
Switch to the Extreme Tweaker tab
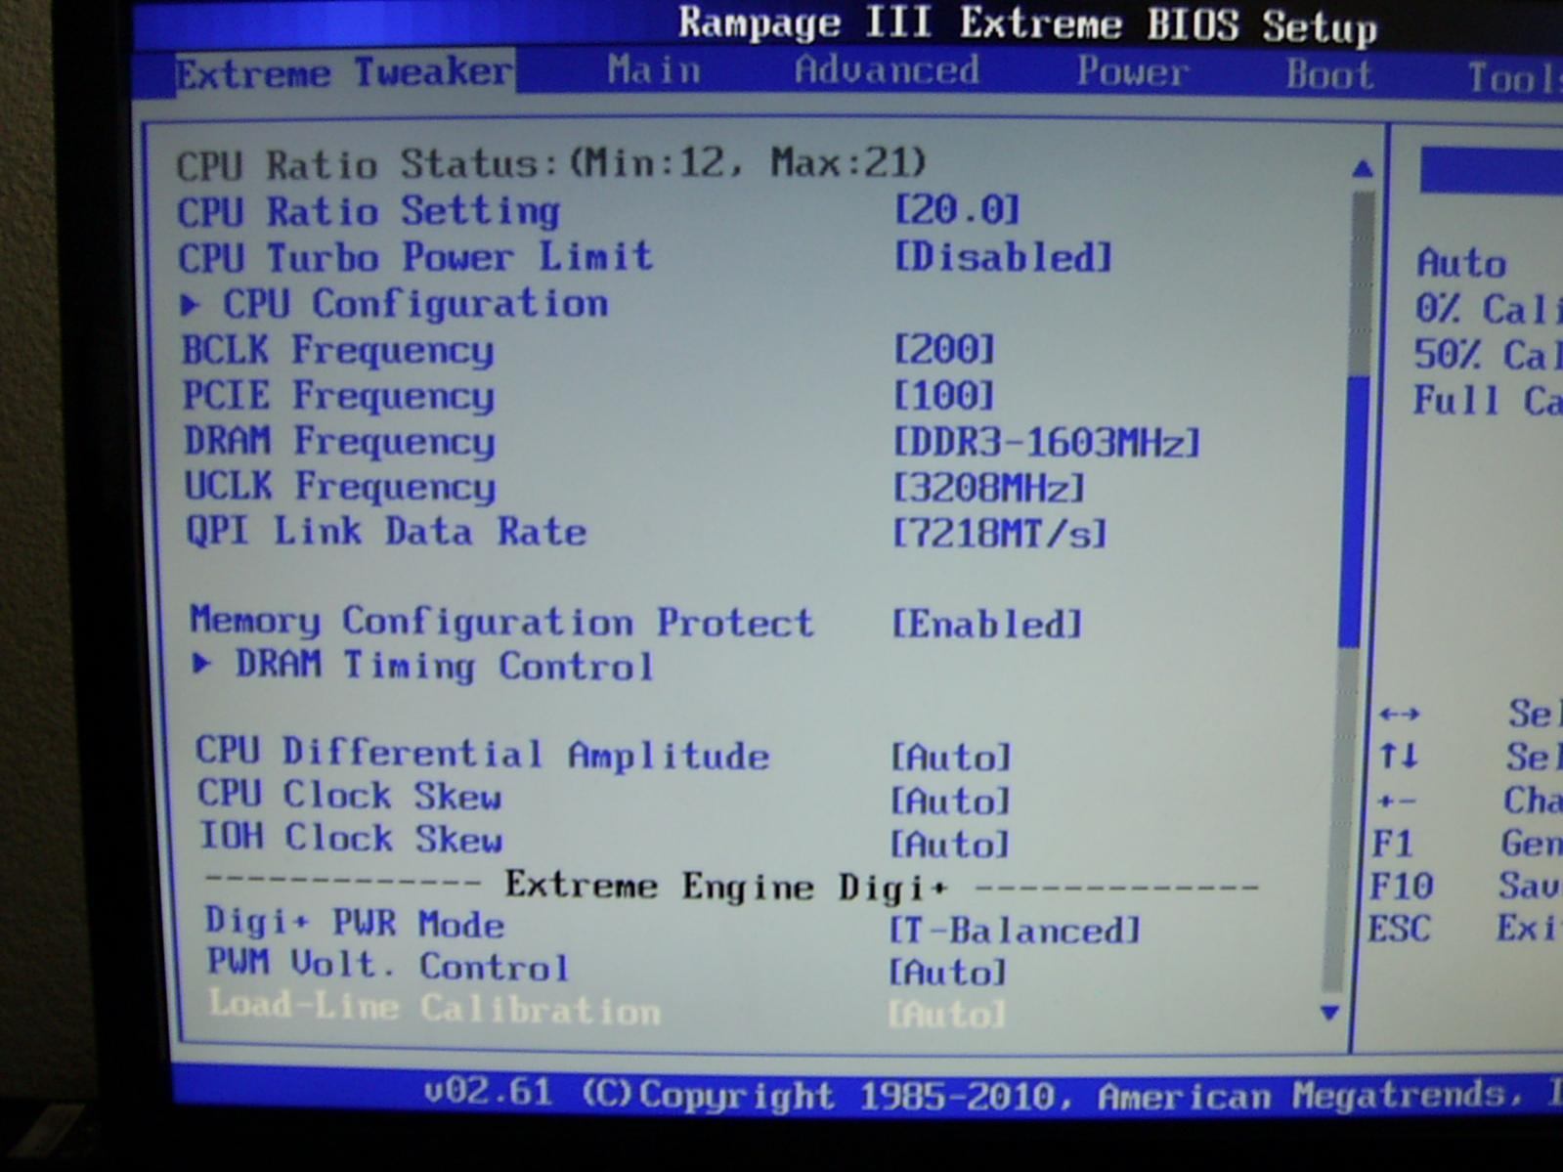point(344,72)
